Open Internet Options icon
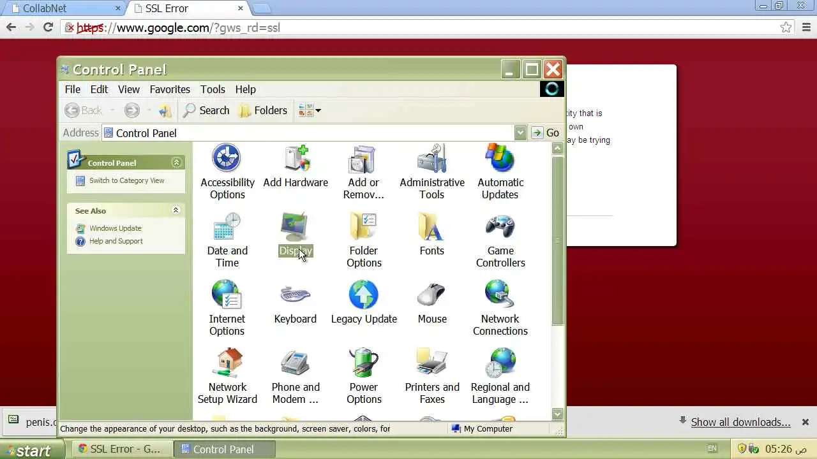Screen dimensions: 817x459 coord(227,308)
